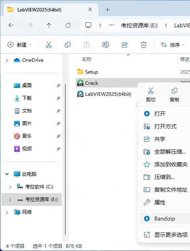Click 考拉资源库 (E:) breadcrumb in address bar

tap(139, 25)
